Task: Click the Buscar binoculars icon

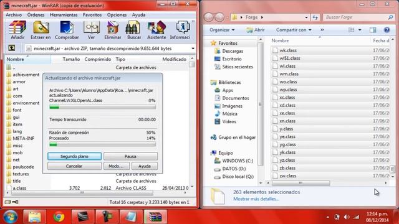Action: (x=134, y=30)
